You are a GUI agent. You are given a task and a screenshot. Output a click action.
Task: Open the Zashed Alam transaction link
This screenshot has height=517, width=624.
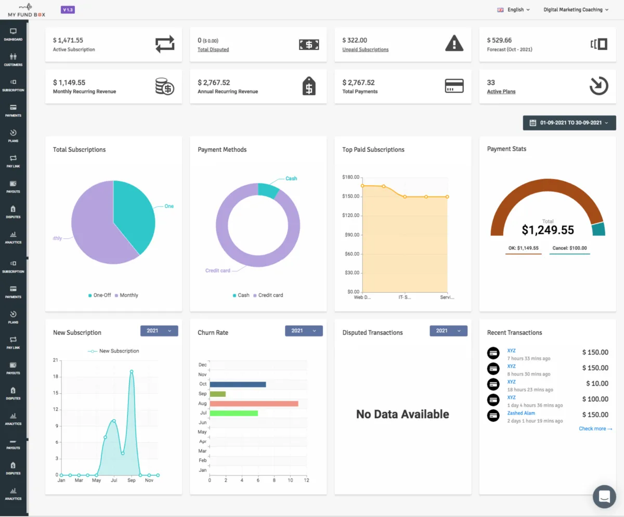point(521,413)
